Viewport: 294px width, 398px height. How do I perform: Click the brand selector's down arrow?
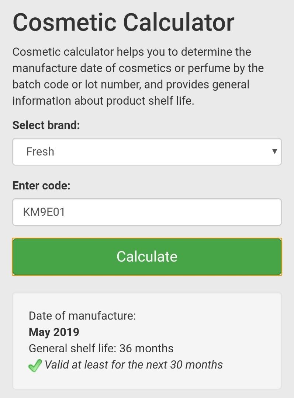coord(274,151)
